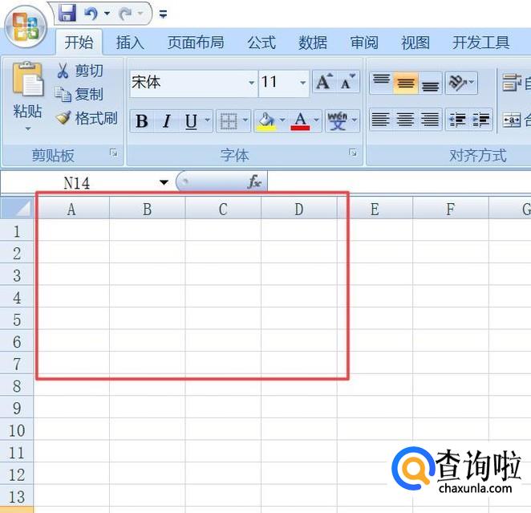The width and height of the screenshot is (531, 513).
Task: Open font color dropdown arrow
Action: tap(316, 120)
